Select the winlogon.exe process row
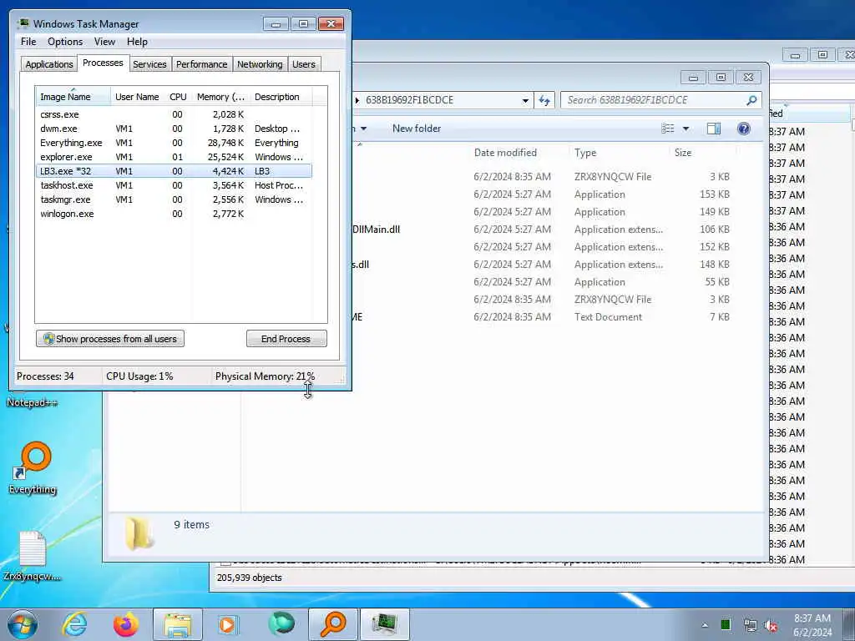 [x=174, y=214]
